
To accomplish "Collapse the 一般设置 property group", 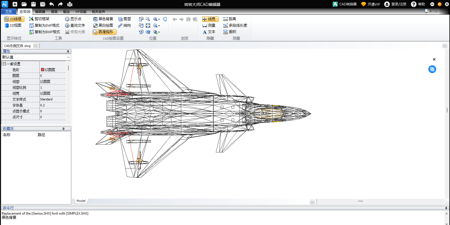I will pos(4,64).
